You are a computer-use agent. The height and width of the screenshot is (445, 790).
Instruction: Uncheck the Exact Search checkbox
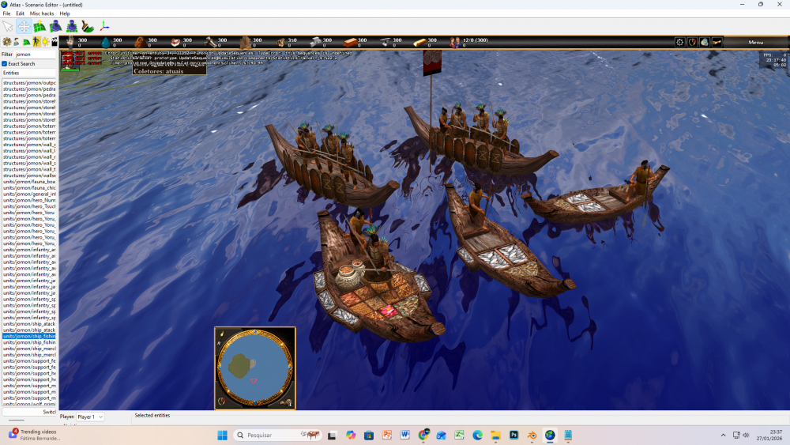[5, 63]
